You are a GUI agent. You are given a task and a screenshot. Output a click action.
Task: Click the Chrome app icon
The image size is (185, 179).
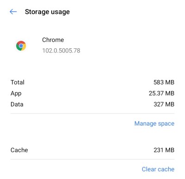[x=21, y=46]
